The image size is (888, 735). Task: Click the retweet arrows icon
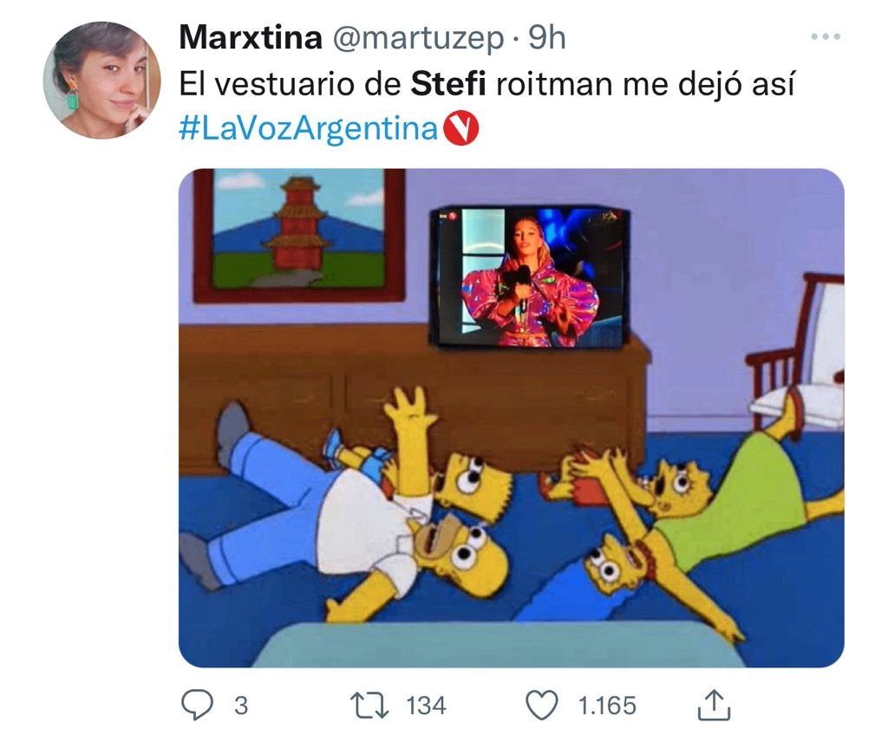pyautogui.click(x=369, y=706)
